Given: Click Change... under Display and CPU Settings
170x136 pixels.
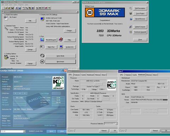Looking at the screenshot, I should (70, 30).
